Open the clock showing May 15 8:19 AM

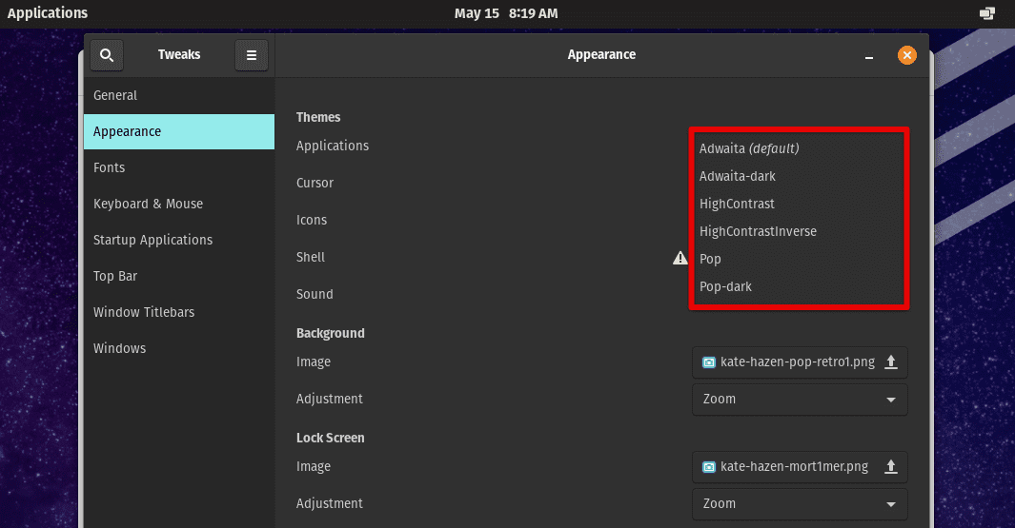coord(505,13)
